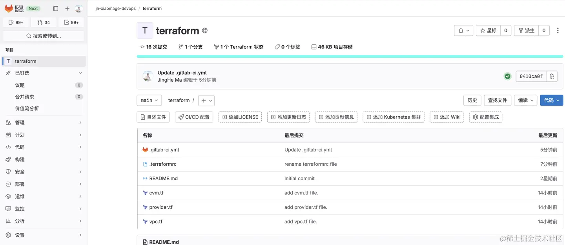Open the notification bell dropdown
565x245 pixels.
tap(463, 31)
